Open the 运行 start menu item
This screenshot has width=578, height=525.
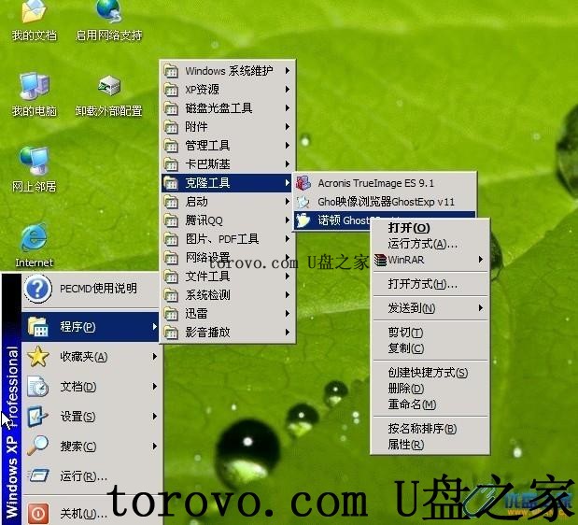tap(83, 476)
